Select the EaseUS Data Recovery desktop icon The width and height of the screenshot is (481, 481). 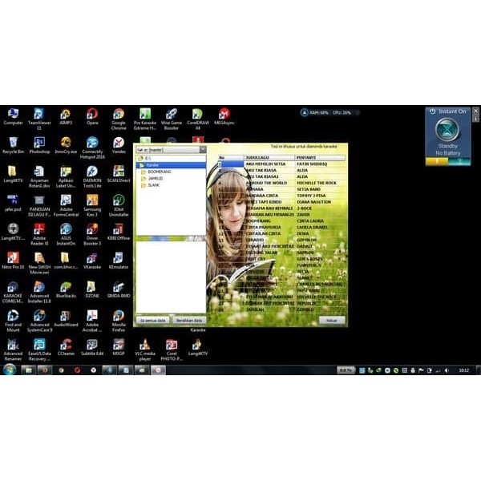click(39, 350)
